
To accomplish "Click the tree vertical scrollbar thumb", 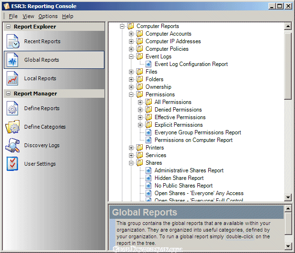I will click(288, 66).
